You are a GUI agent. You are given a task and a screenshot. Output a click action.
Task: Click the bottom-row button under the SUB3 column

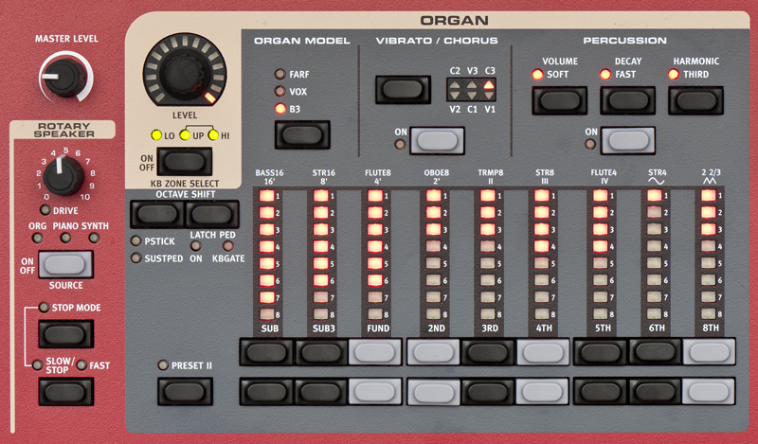321,391
